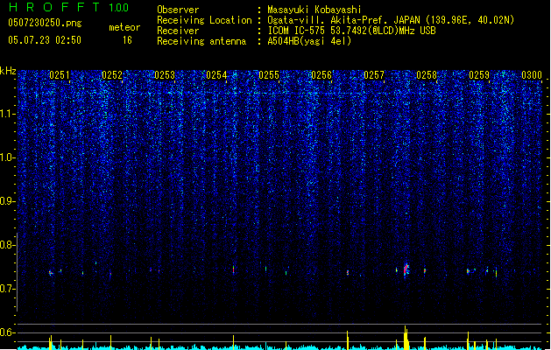
Task: Click the antenna value A504HB(yagi 4el)
Action: [x=309, y=41]
